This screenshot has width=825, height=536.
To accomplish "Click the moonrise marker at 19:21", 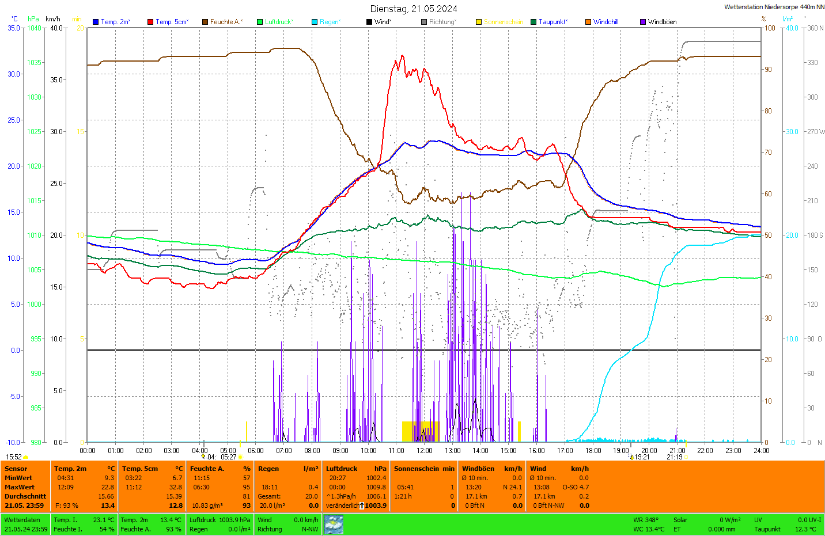I will [631, 457].
